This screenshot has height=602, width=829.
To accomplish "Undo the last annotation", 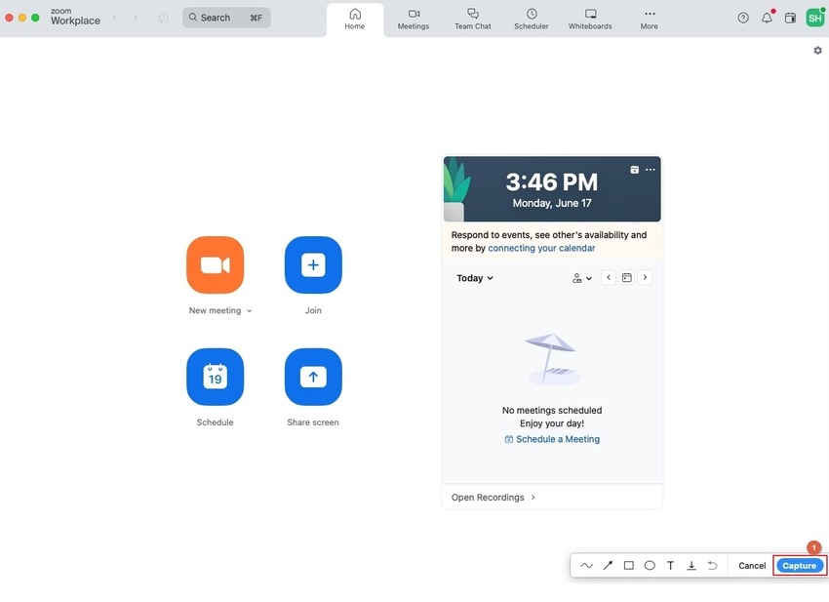I will click(712, 565).
